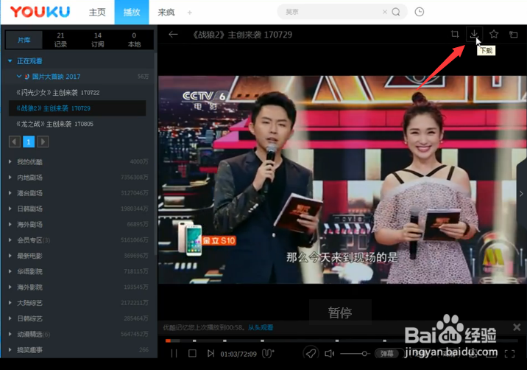Expand the 日韩剧场 category

click(x=10, y=209)
